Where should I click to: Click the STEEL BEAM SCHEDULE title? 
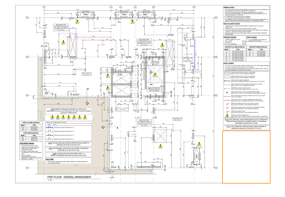(x=31, y=133)
